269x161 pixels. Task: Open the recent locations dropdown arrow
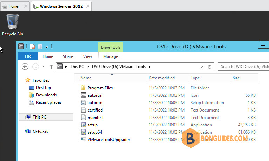[x=43, y=67]
